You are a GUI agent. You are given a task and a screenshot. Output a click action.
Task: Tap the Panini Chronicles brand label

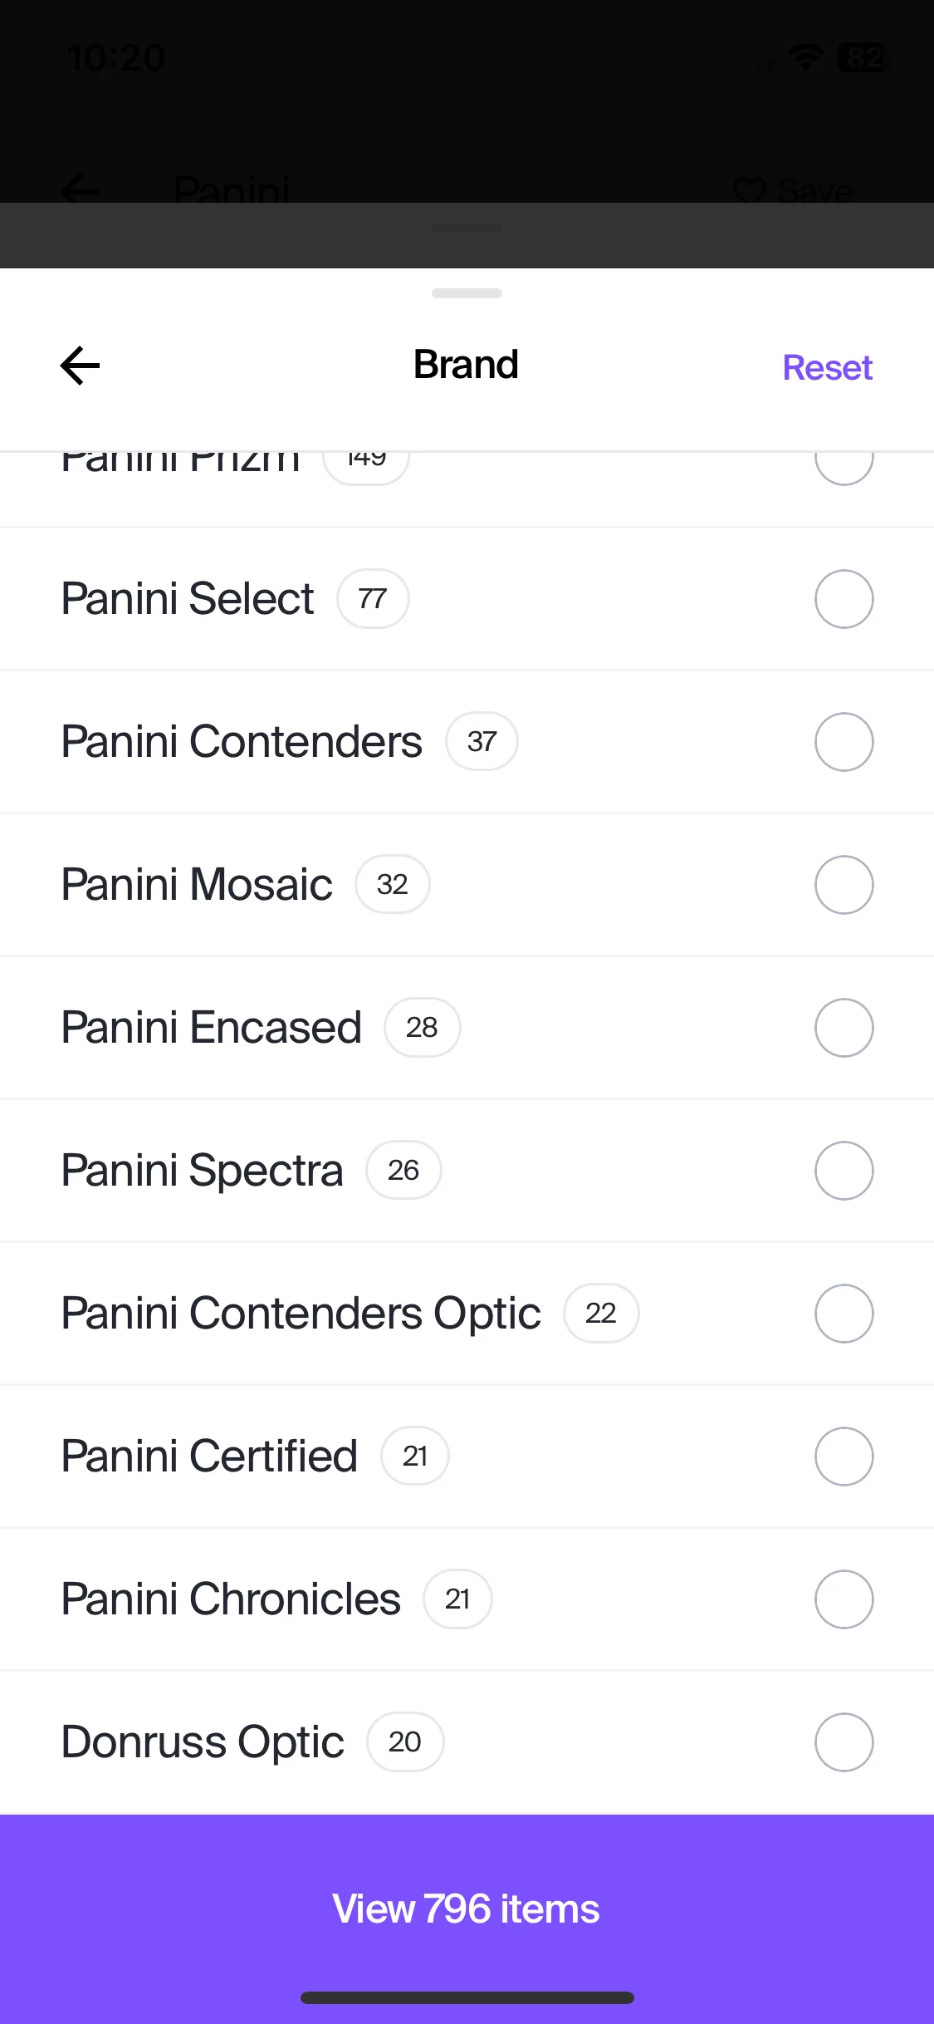(x=231, y=1599)
